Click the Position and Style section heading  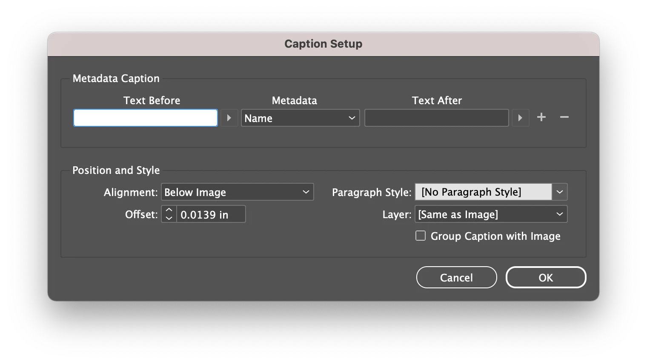point(116,170)
